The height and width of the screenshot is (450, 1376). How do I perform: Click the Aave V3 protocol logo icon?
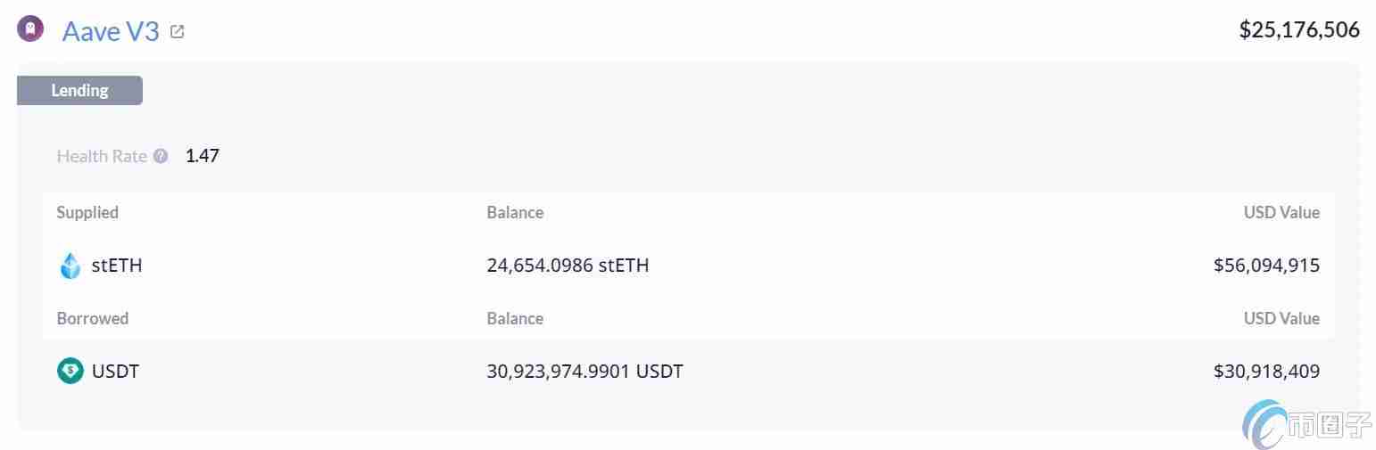coord(30,30)
